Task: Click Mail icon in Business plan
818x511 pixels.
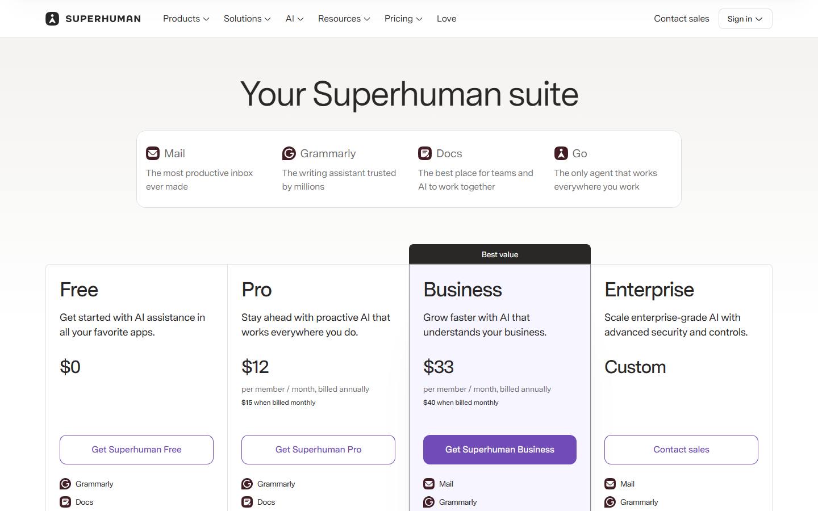Action: pos(429,484)
